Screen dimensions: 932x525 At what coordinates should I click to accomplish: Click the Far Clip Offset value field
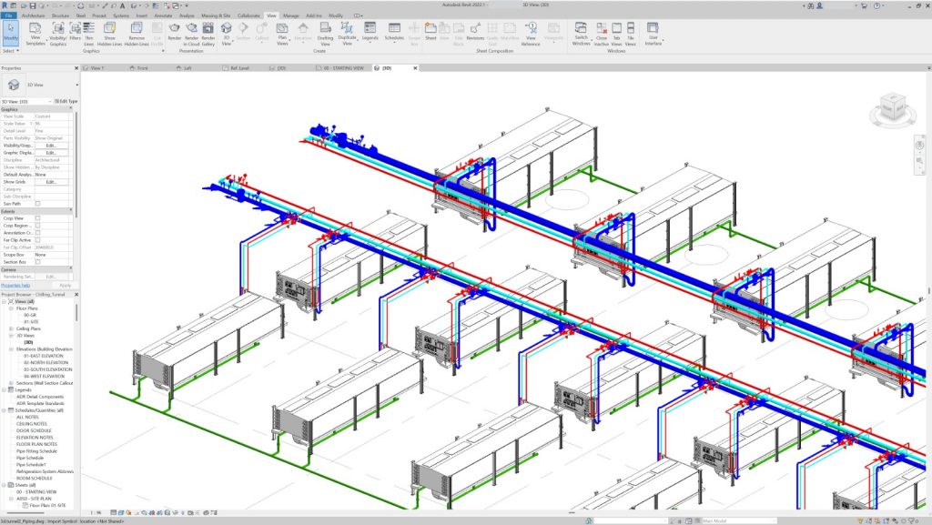point(52,247)
